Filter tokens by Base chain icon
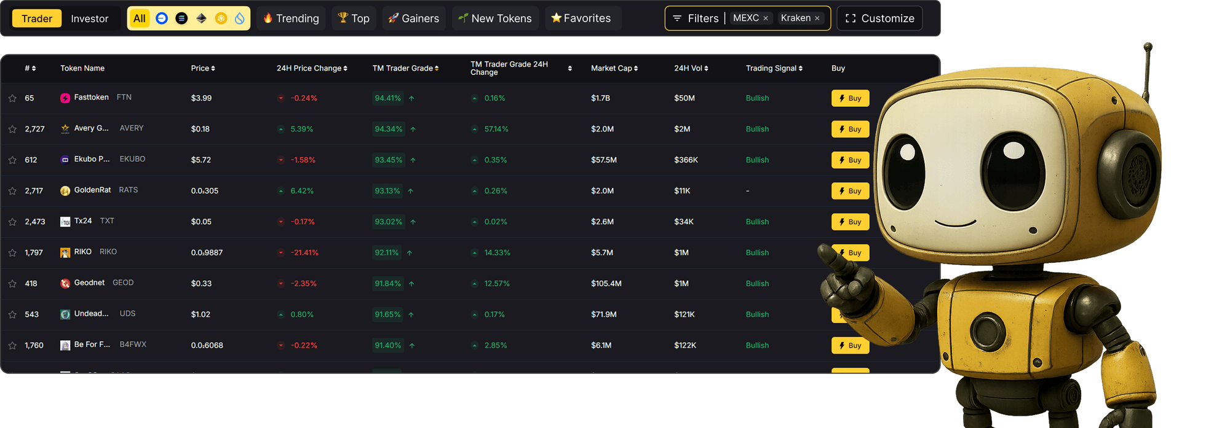1230x428 pixels. 162,18
